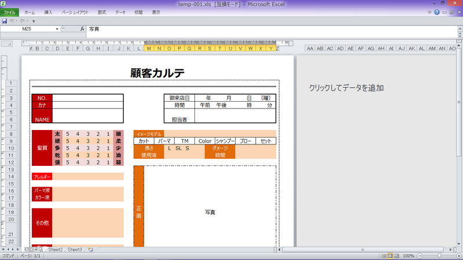Minimize the ribbon with the caret icon
The height and width of the screenshot is (260, 463).
click(429, 12)
